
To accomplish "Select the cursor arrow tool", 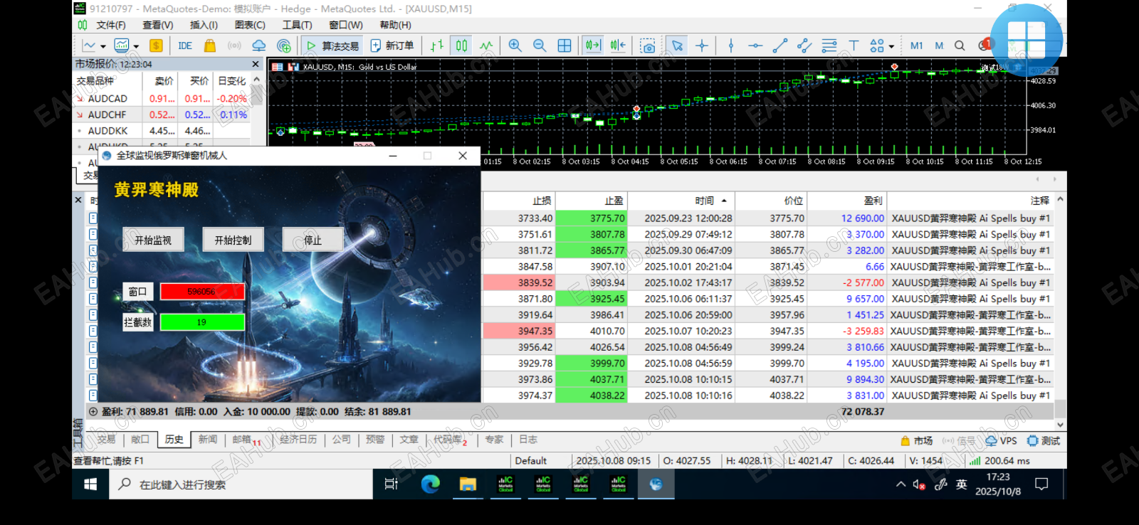I will [x=677, y=46].
